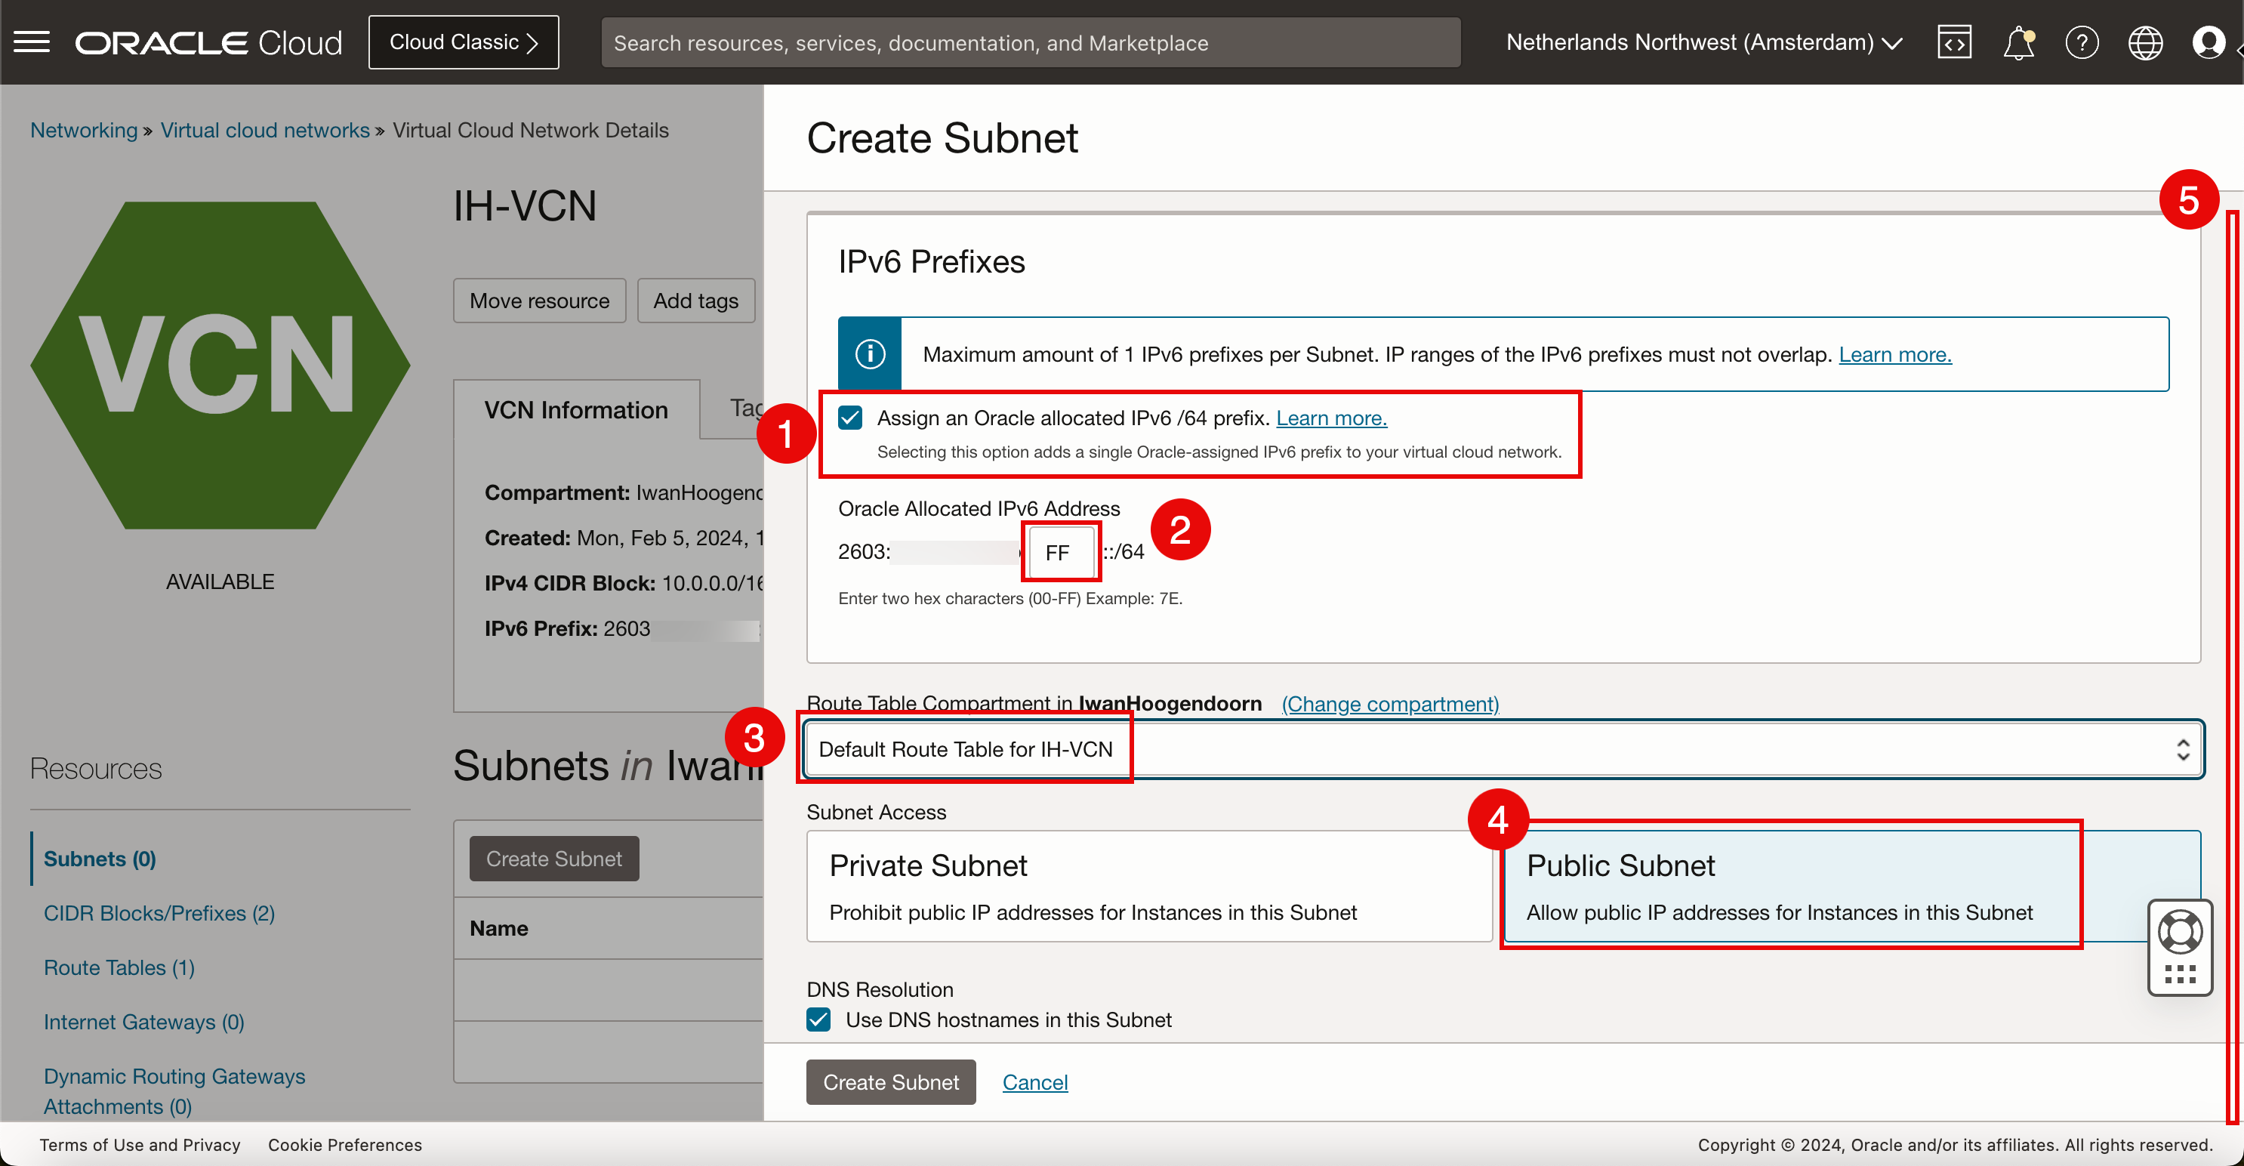Screen dimensions: 2244x1166
Task: Focus the IPv6 hex characters input field
Action: point(1060,551)
